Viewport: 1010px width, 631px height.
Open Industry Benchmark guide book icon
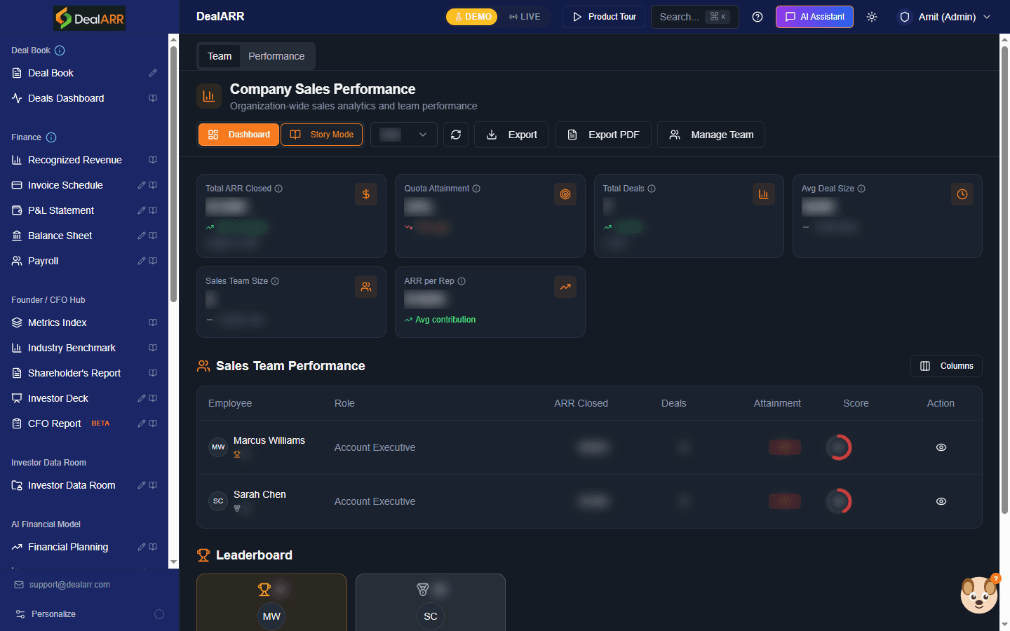tap(153, 348)
